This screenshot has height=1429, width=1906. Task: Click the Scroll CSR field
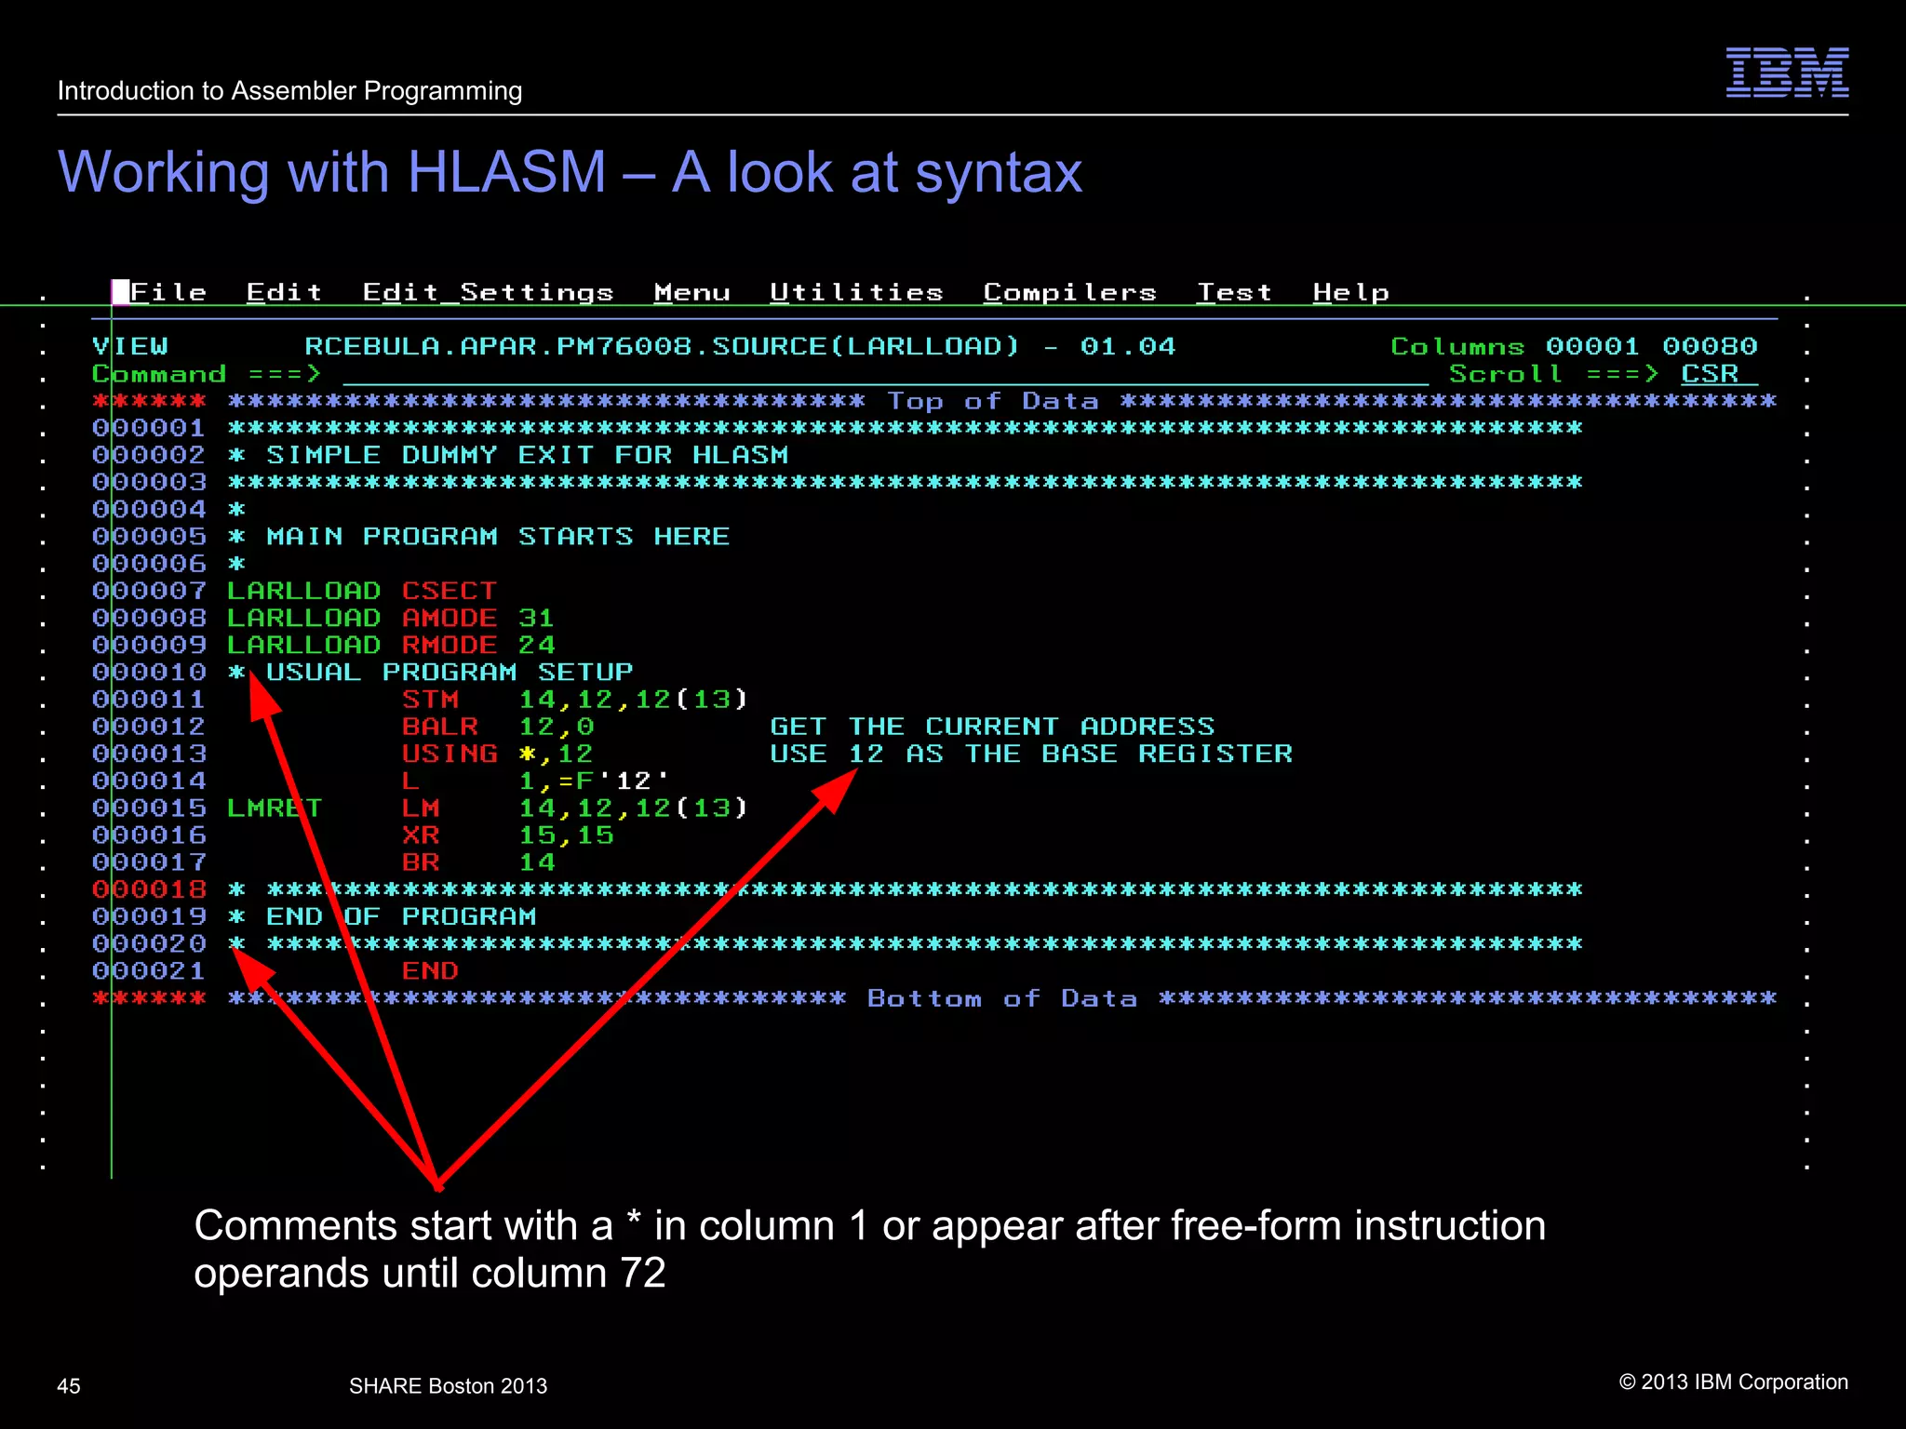1718,374
